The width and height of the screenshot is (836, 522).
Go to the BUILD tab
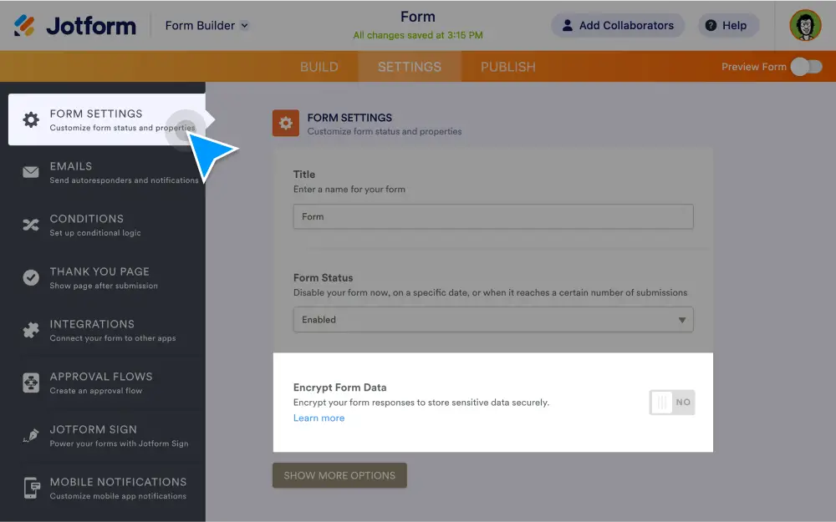click(319, 66)
